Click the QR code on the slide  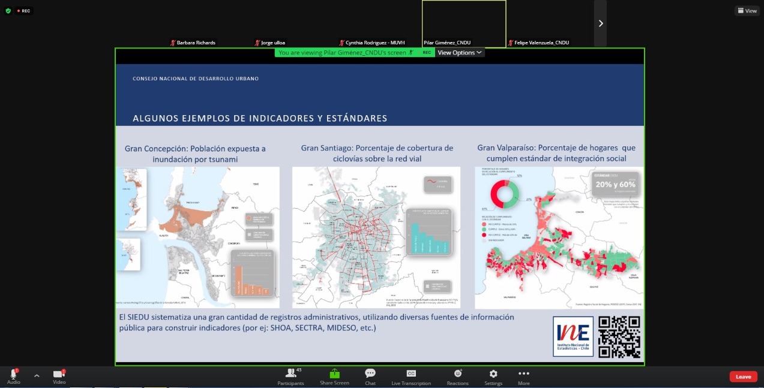[x=619, y=336]
